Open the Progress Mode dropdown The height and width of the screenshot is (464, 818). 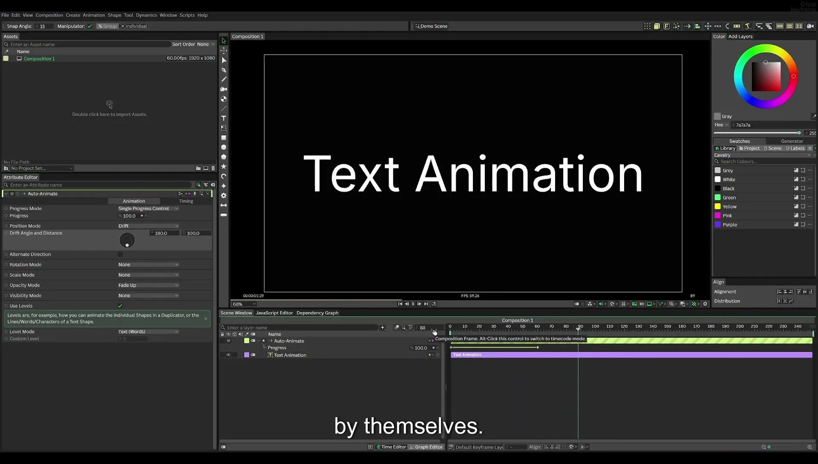coord(148,209)
